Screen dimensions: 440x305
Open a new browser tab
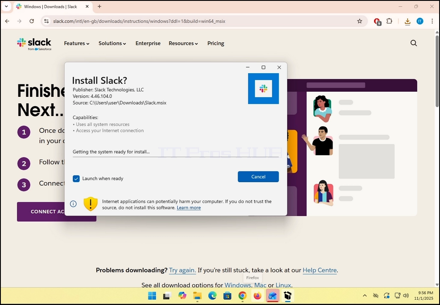[99, 6]
